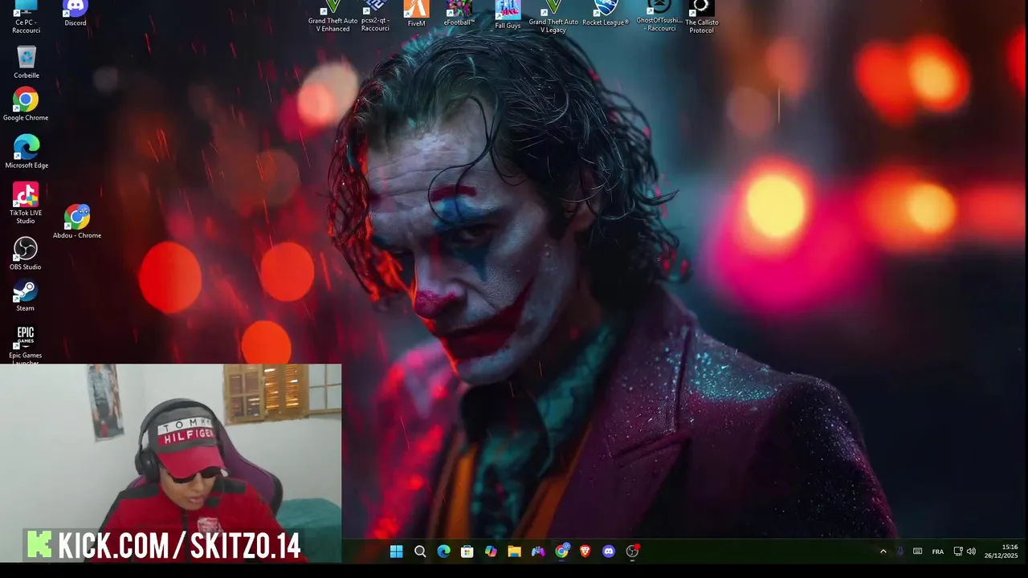1028x578 pixels.
Task: Open the volume speaker tray icon
Action: [971, 551]
